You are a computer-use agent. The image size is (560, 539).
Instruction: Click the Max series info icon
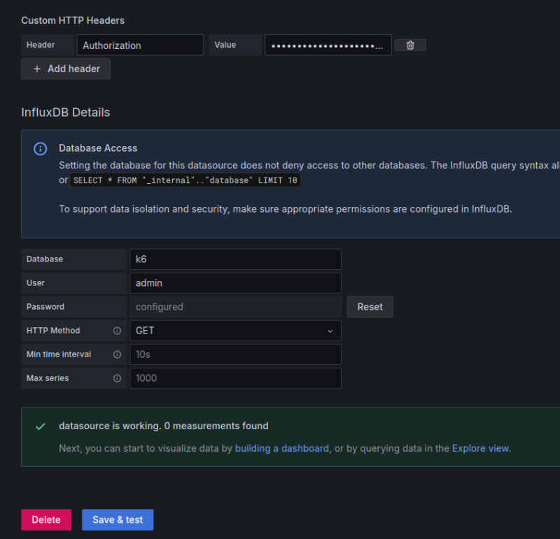pyautogui.click(x=117, y=378)
